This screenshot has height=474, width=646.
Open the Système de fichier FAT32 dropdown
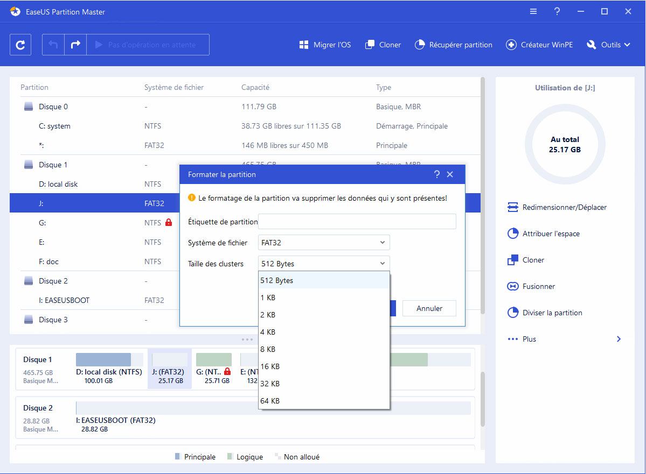[x=324, y=242]
